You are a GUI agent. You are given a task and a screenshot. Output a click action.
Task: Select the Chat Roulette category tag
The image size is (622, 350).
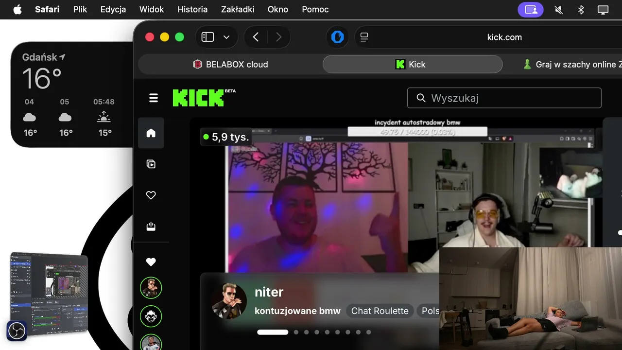coord(380,311)
